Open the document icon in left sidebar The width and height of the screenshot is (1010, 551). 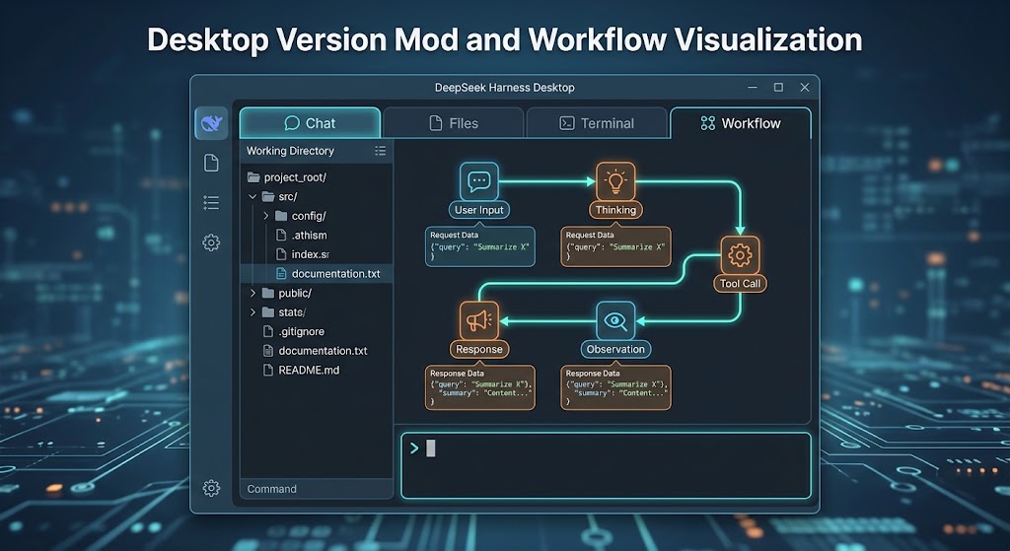coord(211,163)
